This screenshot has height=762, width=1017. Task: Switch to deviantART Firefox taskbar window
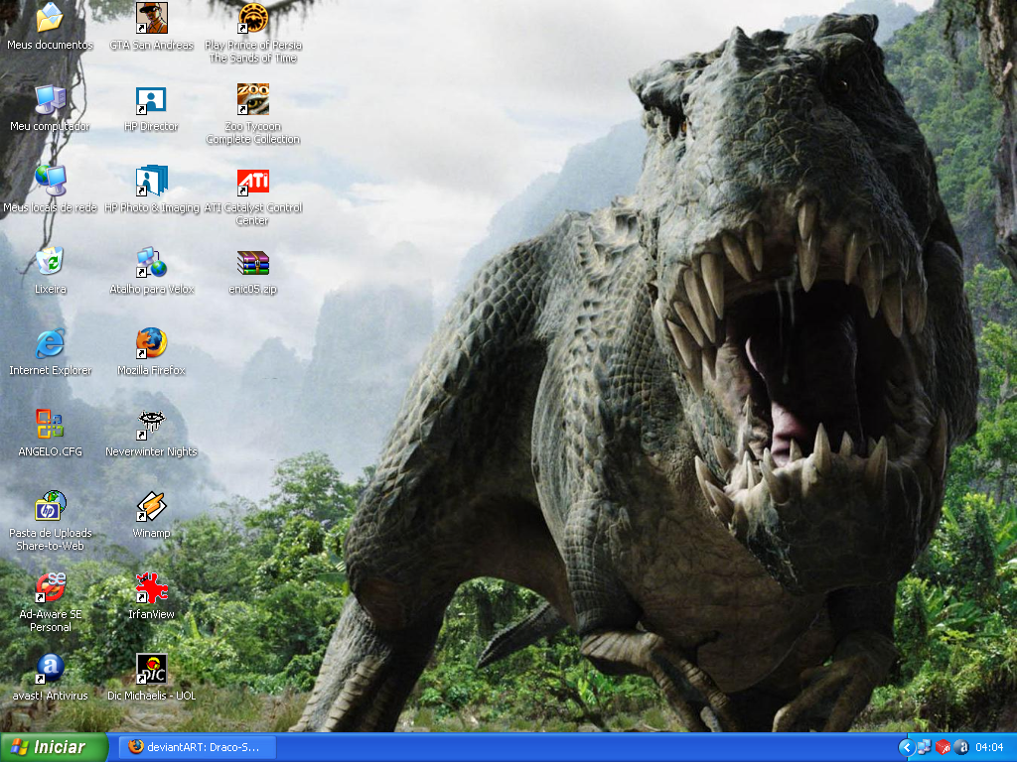pyautogui.click(x=198, y=747)
